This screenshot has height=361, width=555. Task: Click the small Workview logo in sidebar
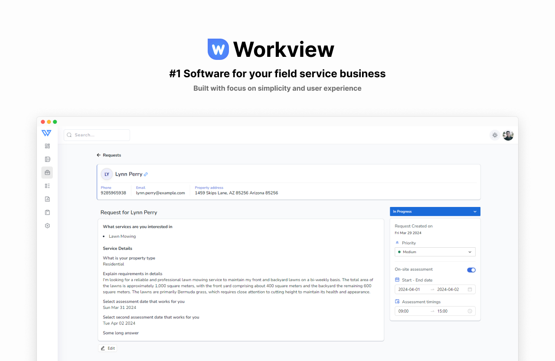(46, 133)
